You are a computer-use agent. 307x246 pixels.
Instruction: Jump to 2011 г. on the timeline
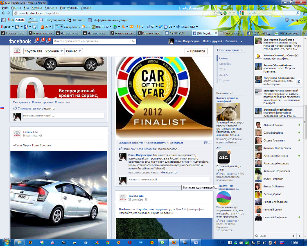coord(223,75)
